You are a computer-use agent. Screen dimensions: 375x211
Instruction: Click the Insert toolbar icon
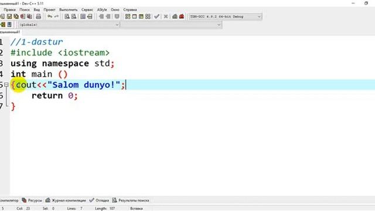101,16
